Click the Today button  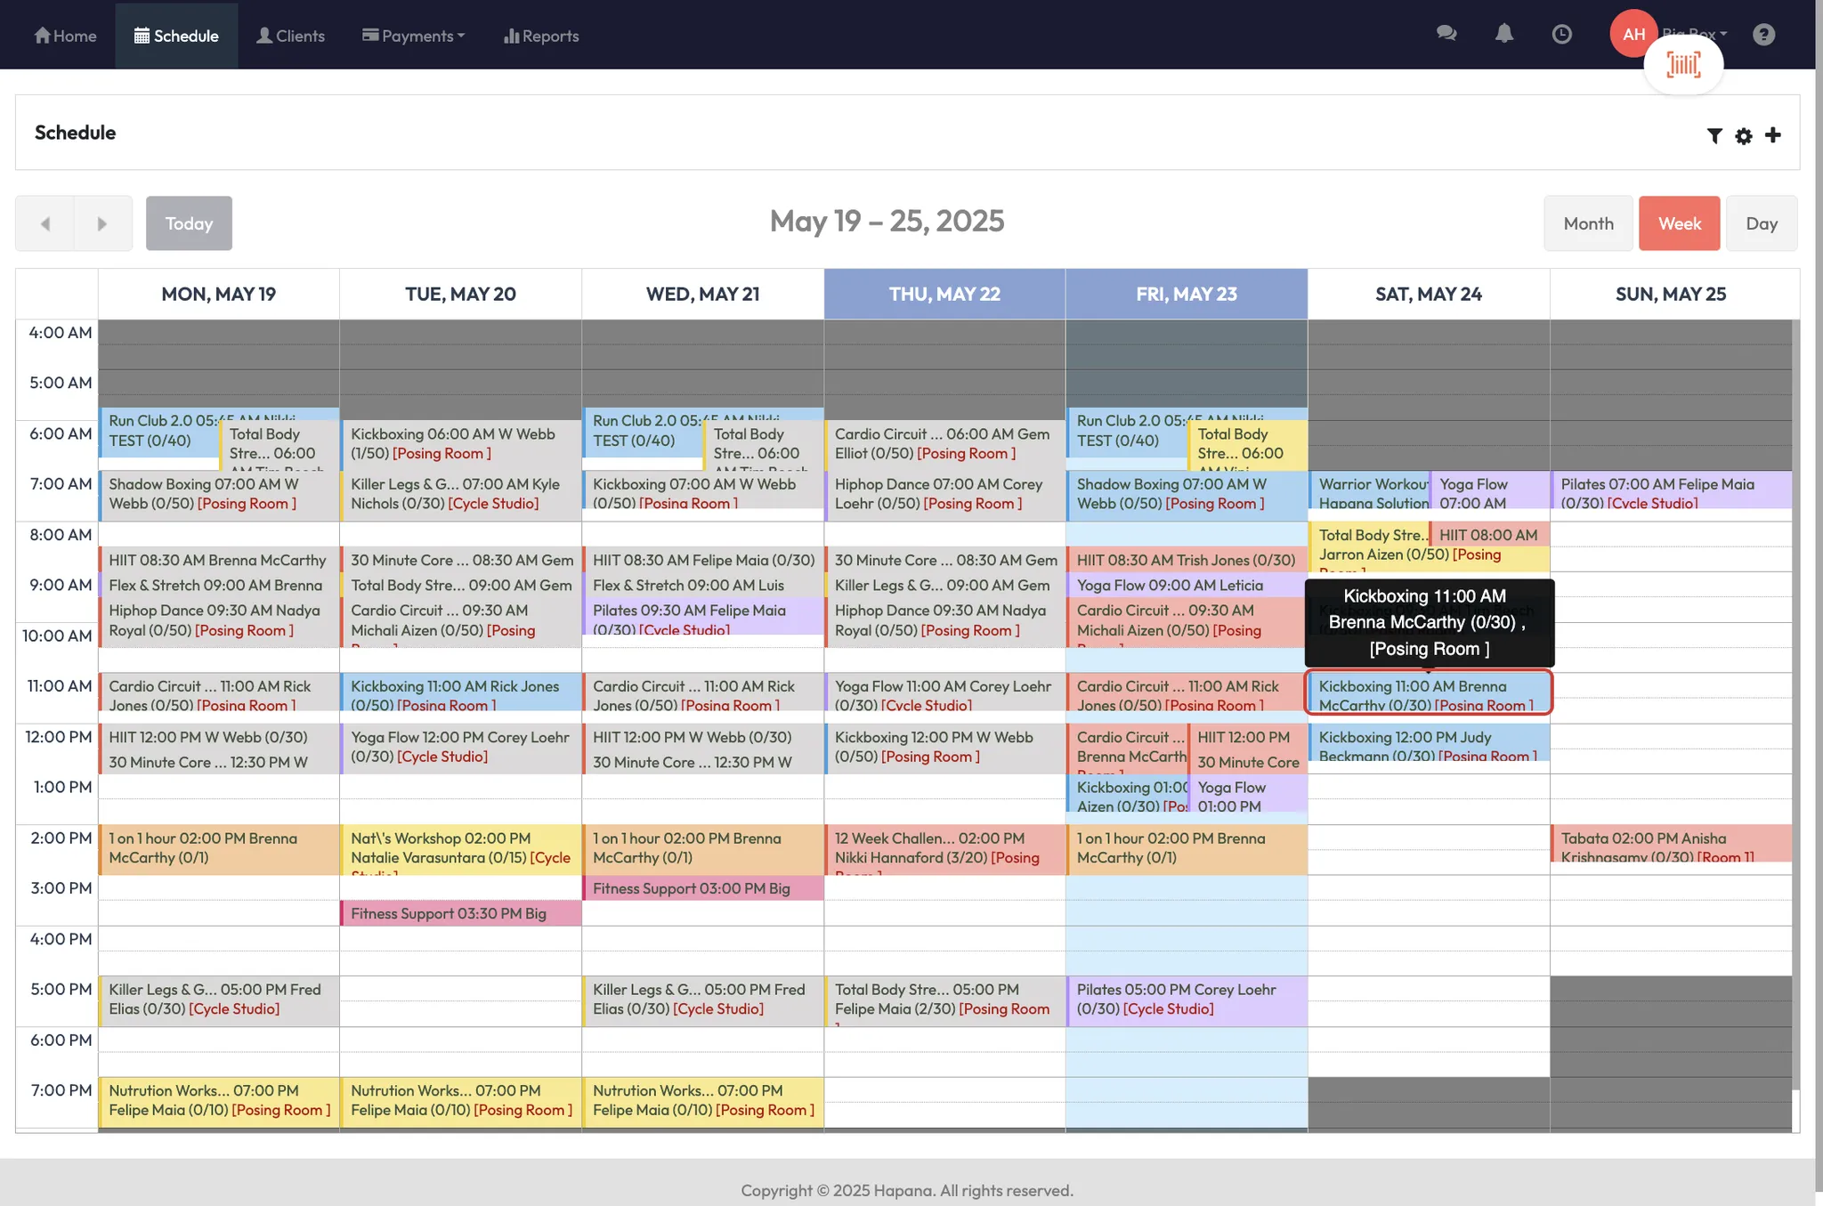tap(189, 223)
